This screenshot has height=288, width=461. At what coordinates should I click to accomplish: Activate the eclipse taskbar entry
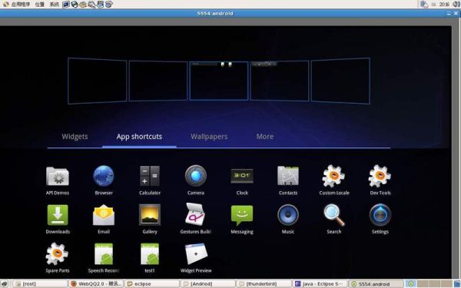(x=152, y=284)
